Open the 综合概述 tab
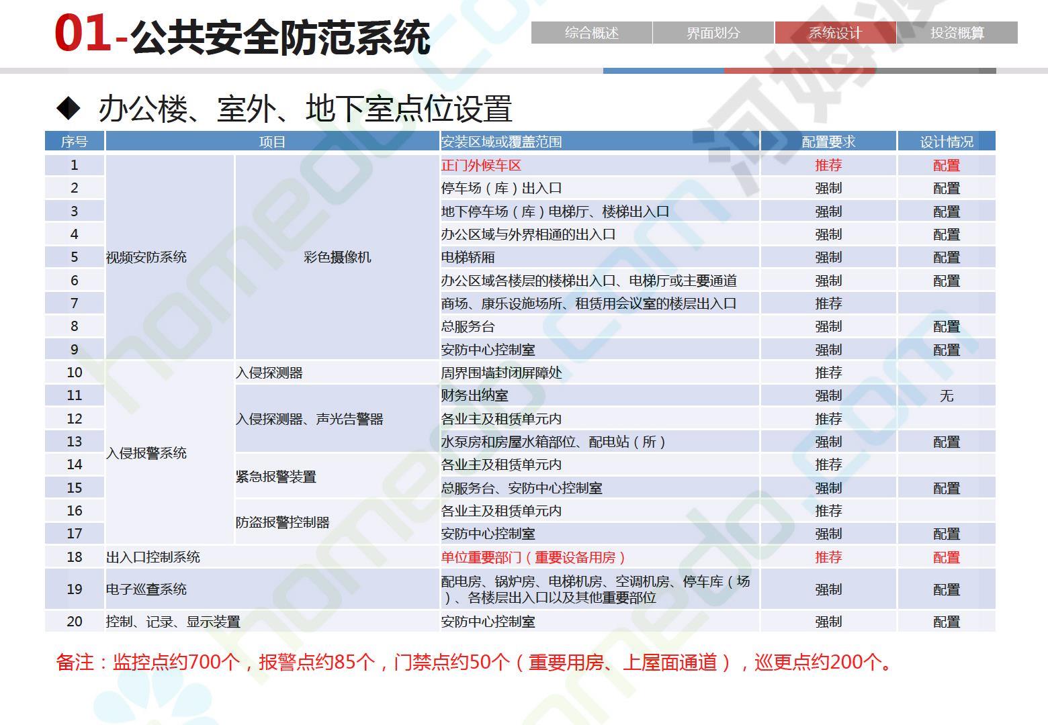The width and height of the screenshot is (1048, 725). 591,33
